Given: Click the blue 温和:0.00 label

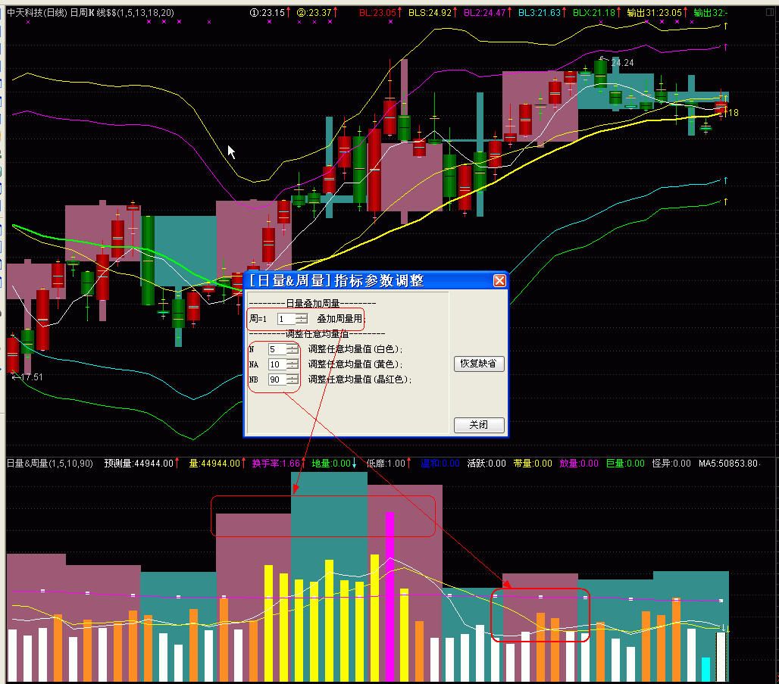Looking at the screenshot, I should pyautogui.click(x=440, y=464).
